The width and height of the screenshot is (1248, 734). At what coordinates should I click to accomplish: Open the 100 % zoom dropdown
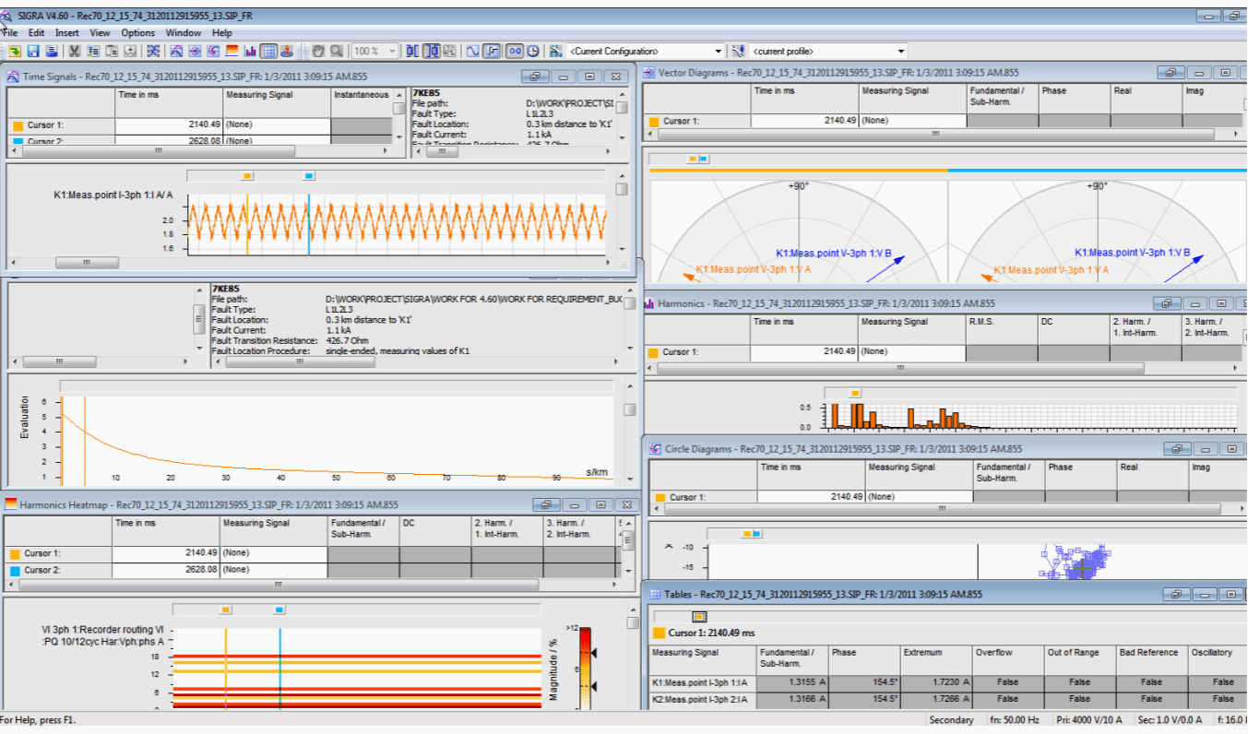click(x=392, y=52)
